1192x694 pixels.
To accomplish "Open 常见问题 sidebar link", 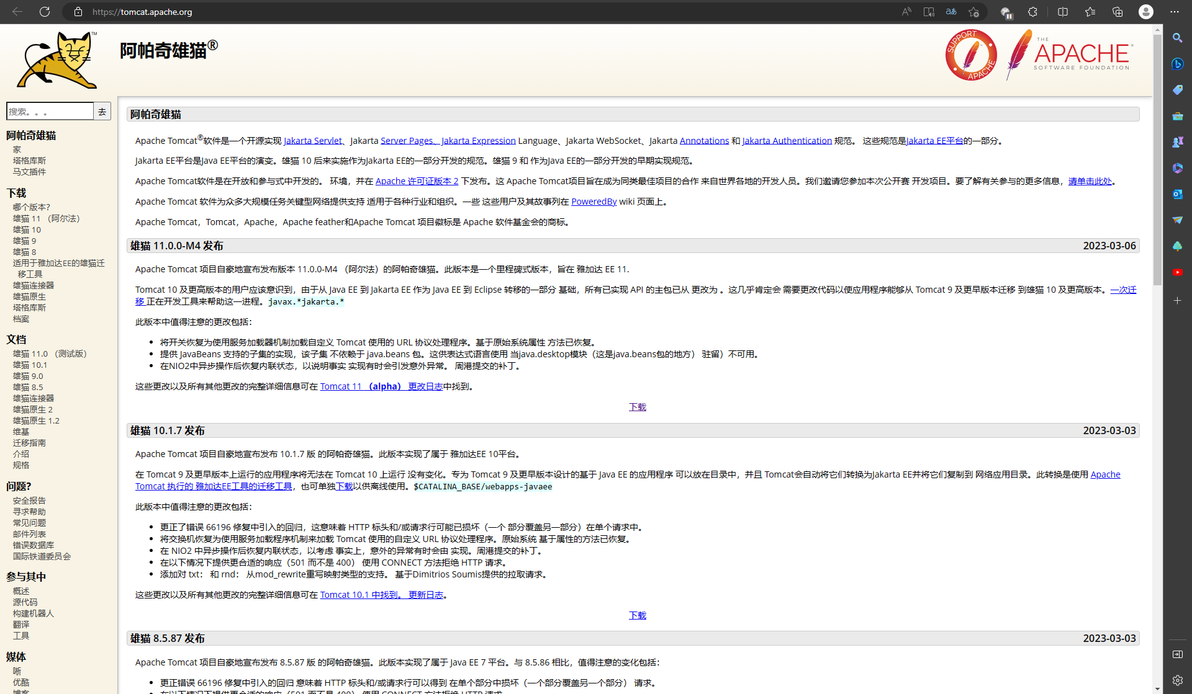I will point(29,523).
